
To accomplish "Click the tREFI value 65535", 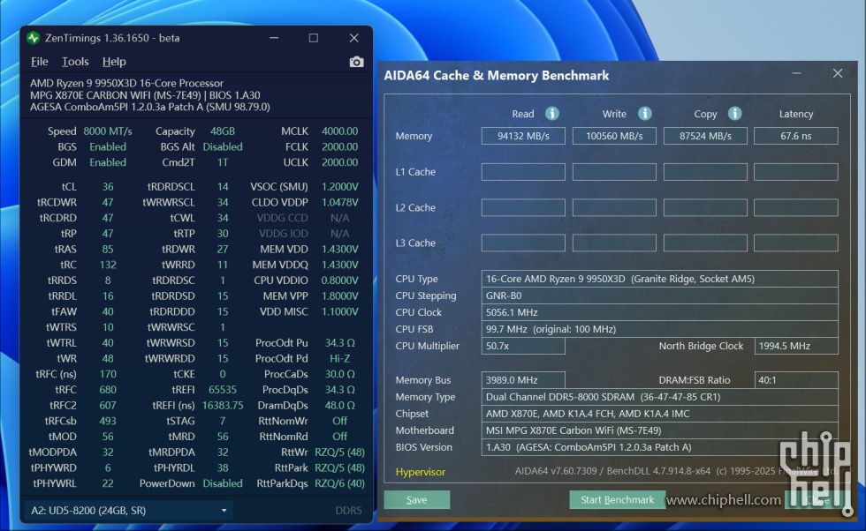I will click(x=223, y=390).
